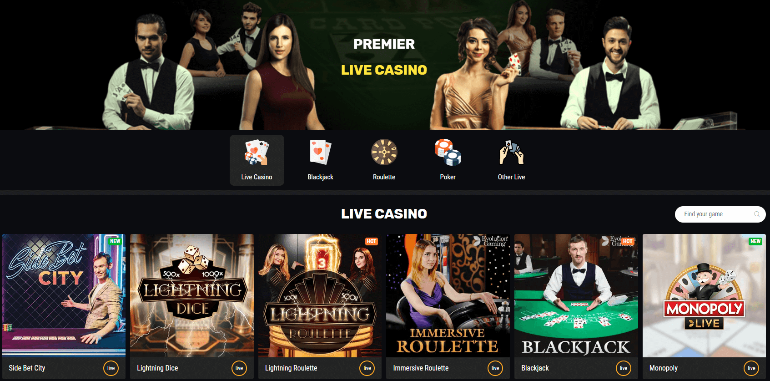The height and width of the screenshot is (381, 770).
Task: Click the search magnifier icon
Action: point(757,214)
